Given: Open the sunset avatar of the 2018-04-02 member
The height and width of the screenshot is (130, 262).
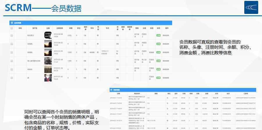Looking at the screenshot, I should point(48,44).
